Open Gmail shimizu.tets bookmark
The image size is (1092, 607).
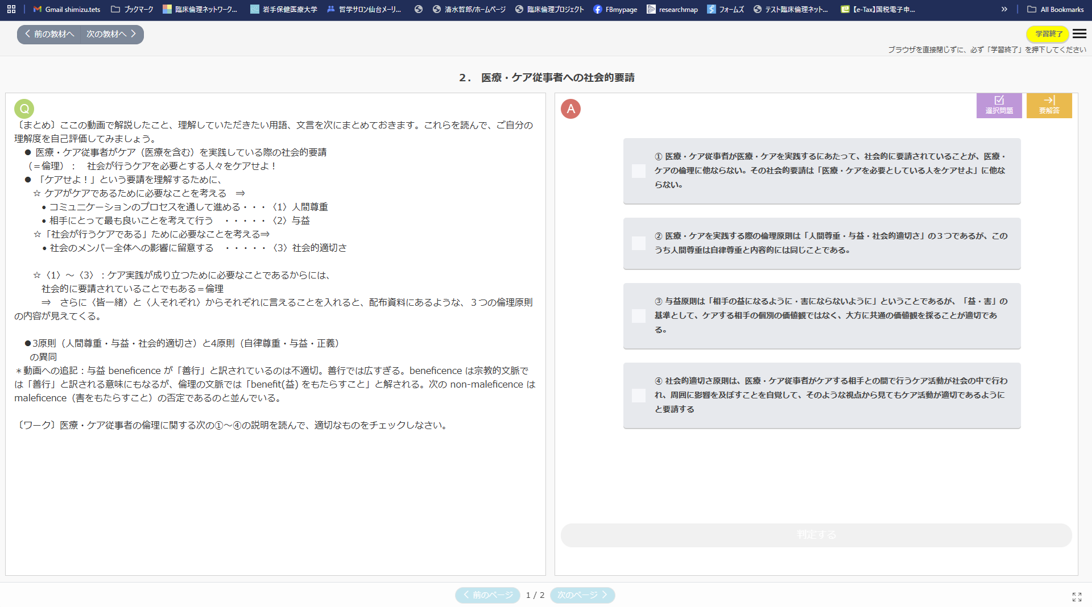pos(66,9)
